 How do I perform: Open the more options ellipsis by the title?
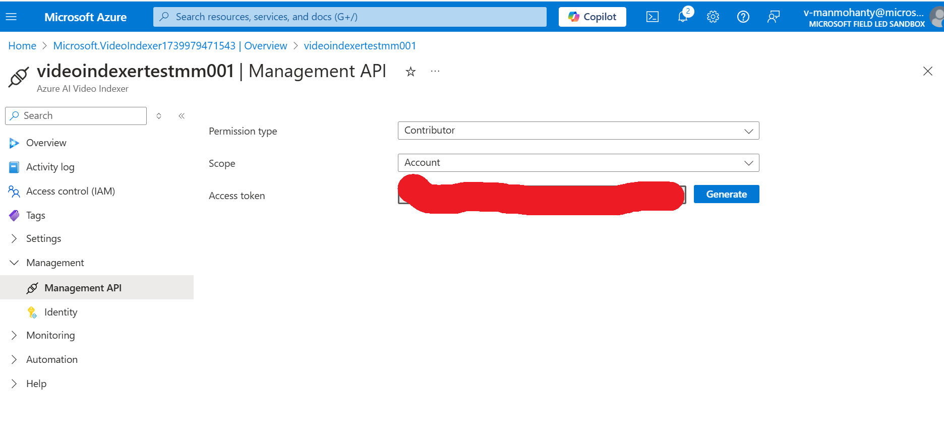click(x=435, y=72)
